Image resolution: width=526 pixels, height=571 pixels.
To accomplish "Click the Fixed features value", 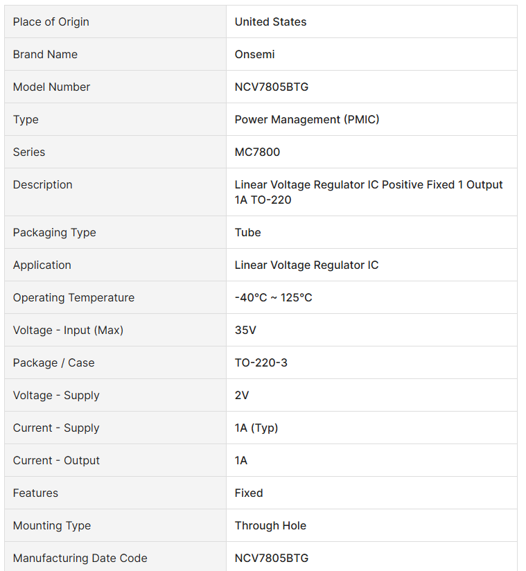I will (x=248, y=493).
